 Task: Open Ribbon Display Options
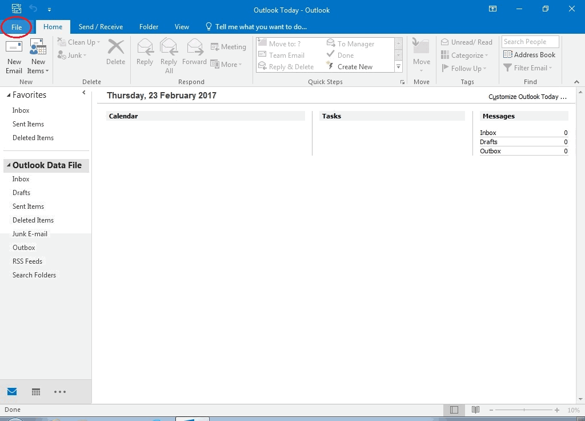(x=492, y=9)
